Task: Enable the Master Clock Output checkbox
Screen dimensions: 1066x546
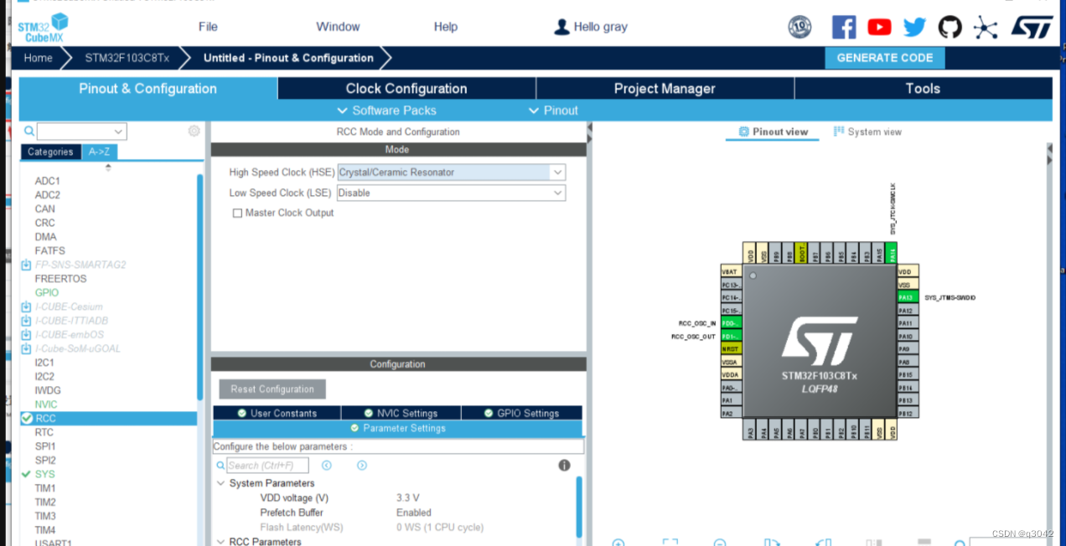Action: 237,214
